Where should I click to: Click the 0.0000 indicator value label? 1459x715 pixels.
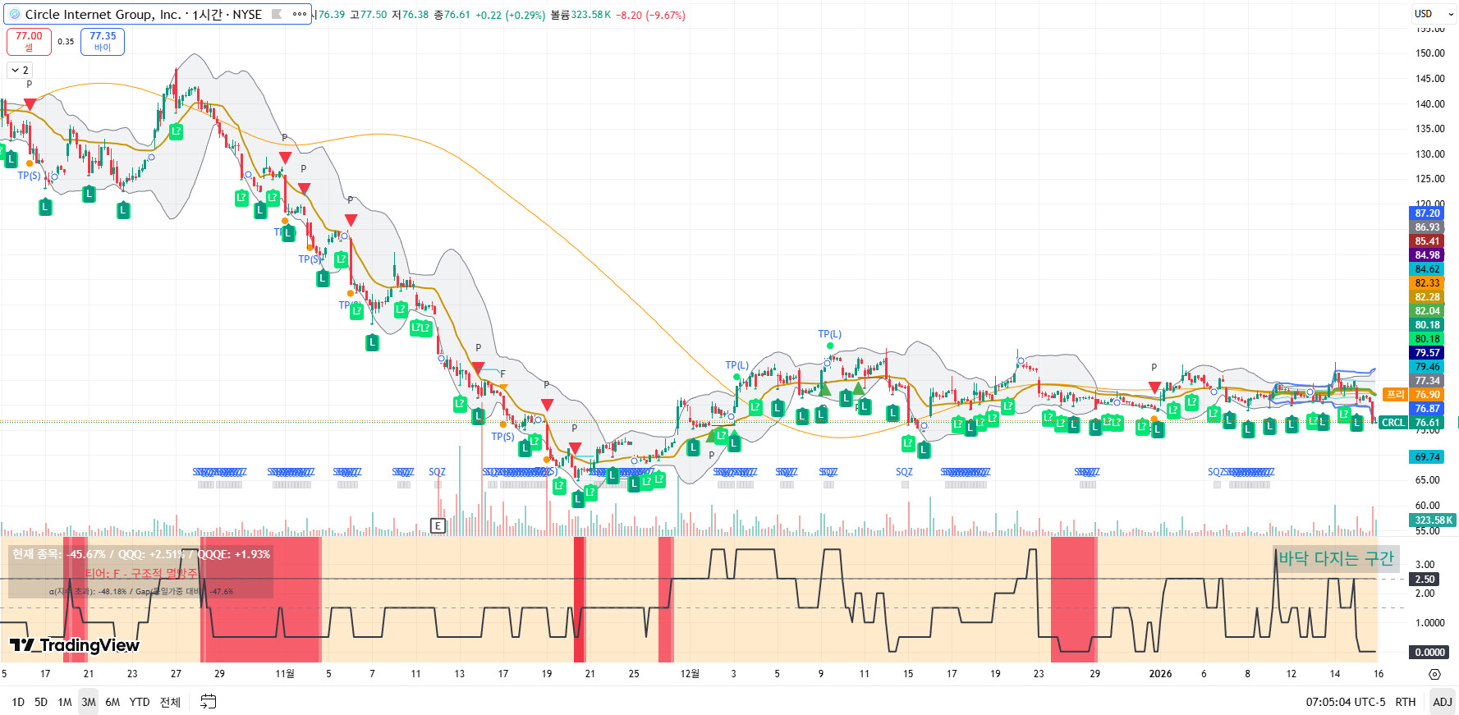click(1429, 653)
